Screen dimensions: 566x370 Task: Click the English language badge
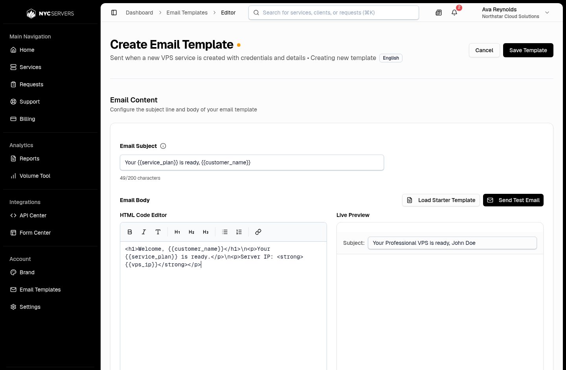(391, 58)
